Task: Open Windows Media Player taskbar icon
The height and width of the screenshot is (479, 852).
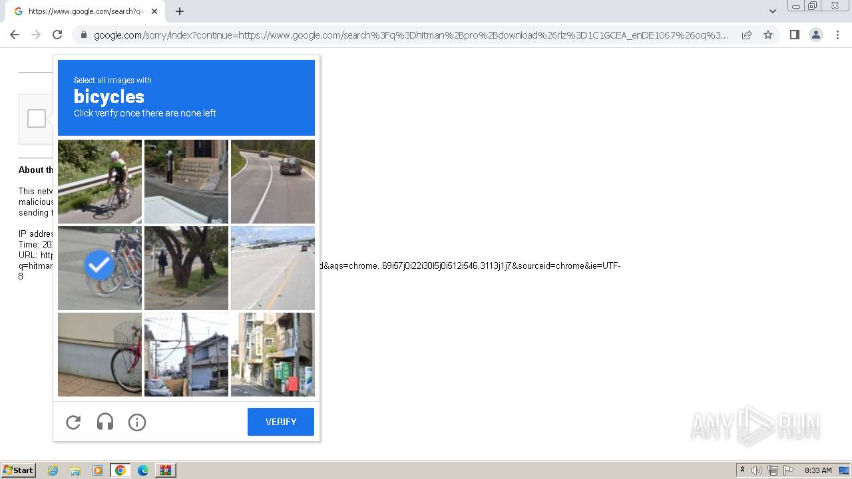Action: [98, 470]
